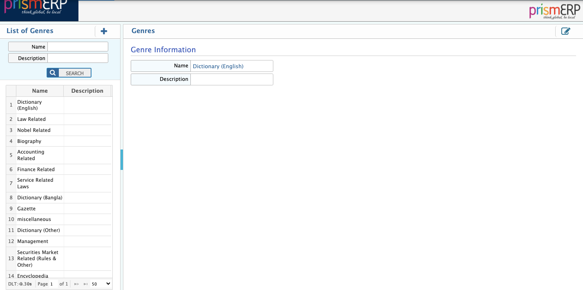Open the page number entry box

point(54,283)
